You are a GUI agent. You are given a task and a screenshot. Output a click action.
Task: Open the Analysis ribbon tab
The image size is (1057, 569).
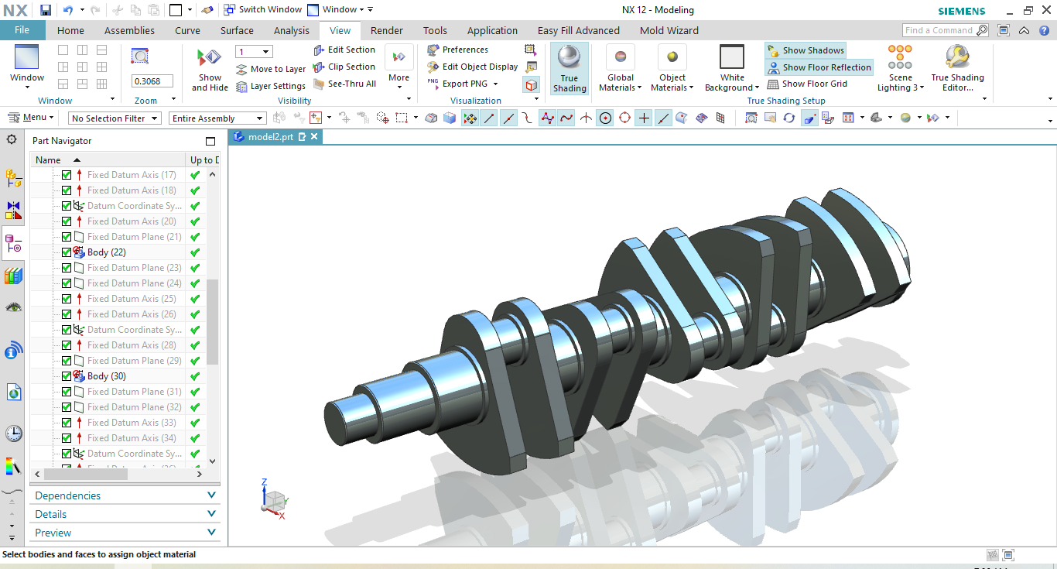pyautogui.click(x=292, y=30)
